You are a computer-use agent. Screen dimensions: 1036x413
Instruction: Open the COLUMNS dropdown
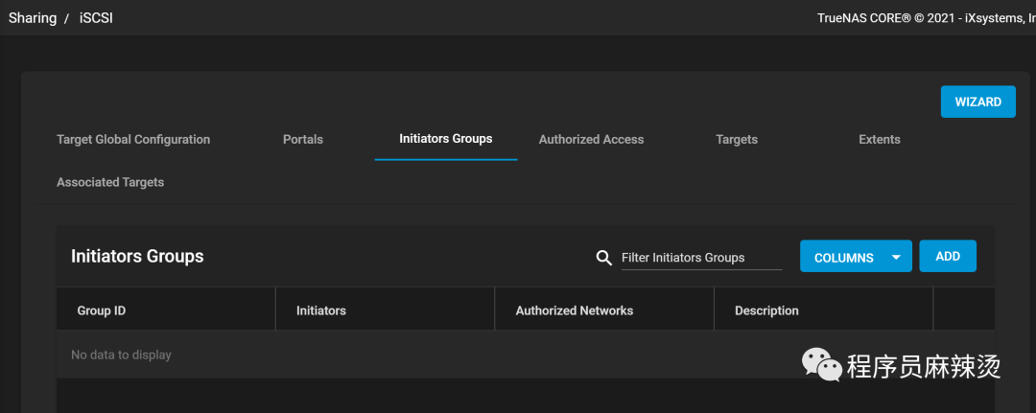[x=856, y=257]
